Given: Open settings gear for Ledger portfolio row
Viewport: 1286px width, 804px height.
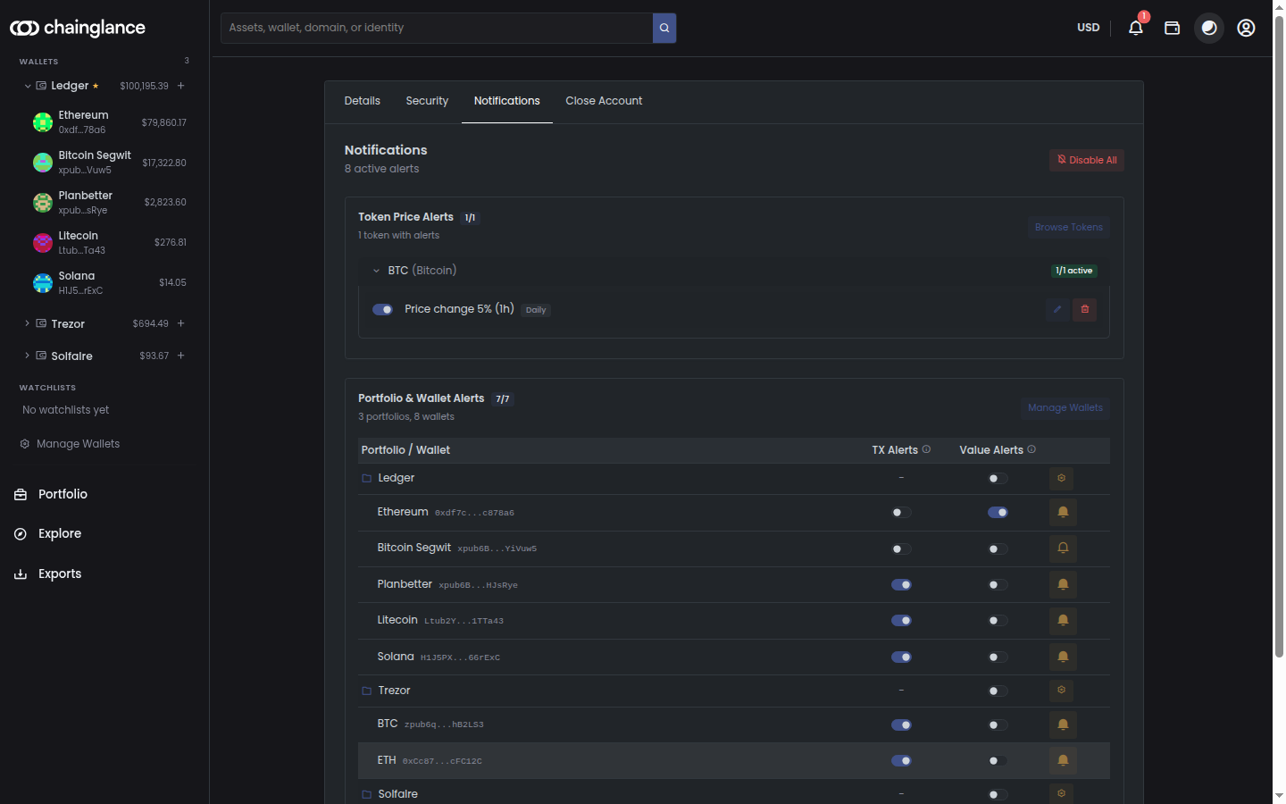Looking at the screenshot, I should click(1062, 478).
